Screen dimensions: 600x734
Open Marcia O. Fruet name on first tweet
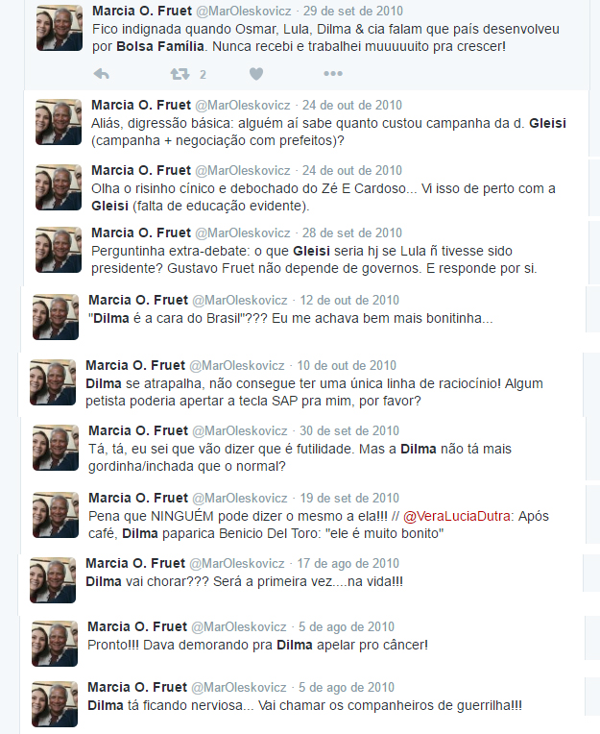coord(142,11)
